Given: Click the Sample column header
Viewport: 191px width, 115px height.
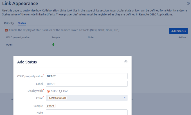Looking at the screenshot, I should (56, 37).
